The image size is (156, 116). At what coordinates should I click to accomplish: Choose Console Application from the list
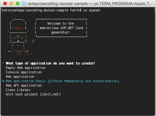24,72
